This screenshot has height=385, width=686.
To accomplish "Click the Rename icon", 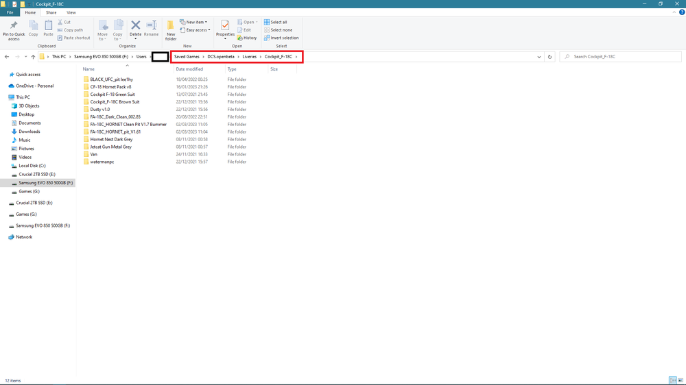I will pos(152,25).
